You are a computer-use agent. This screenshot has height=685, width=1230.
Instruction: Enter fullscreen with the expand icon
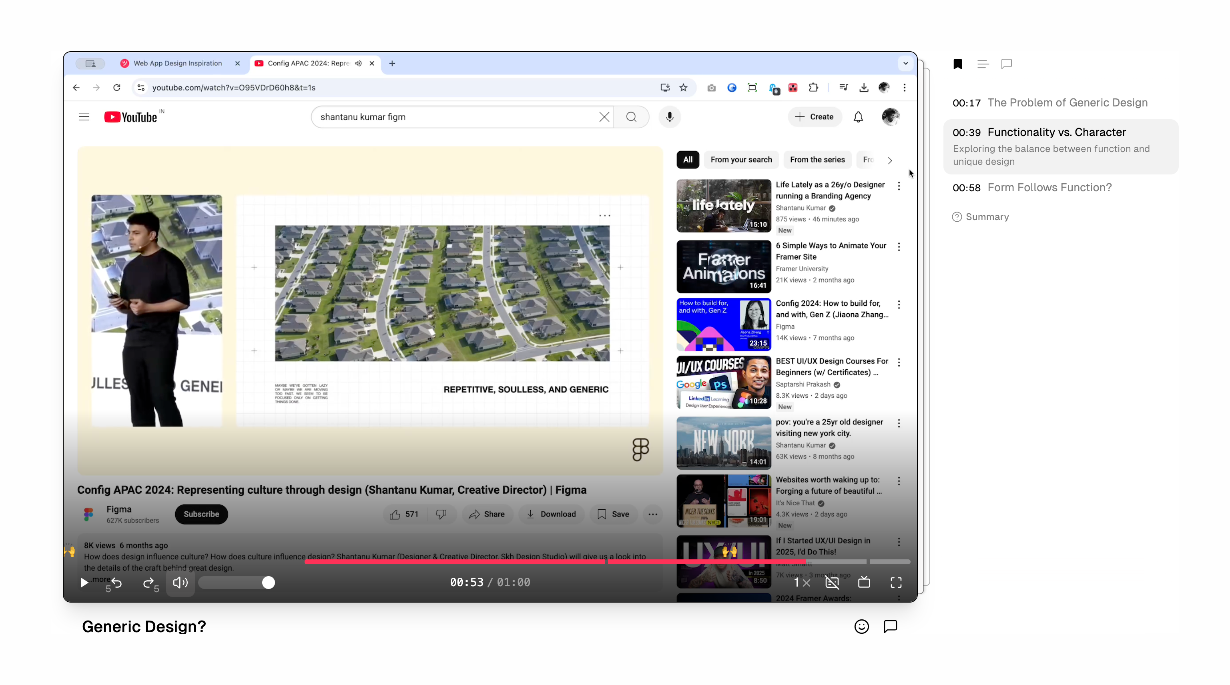pyautogui.click(x=896, y=582)
